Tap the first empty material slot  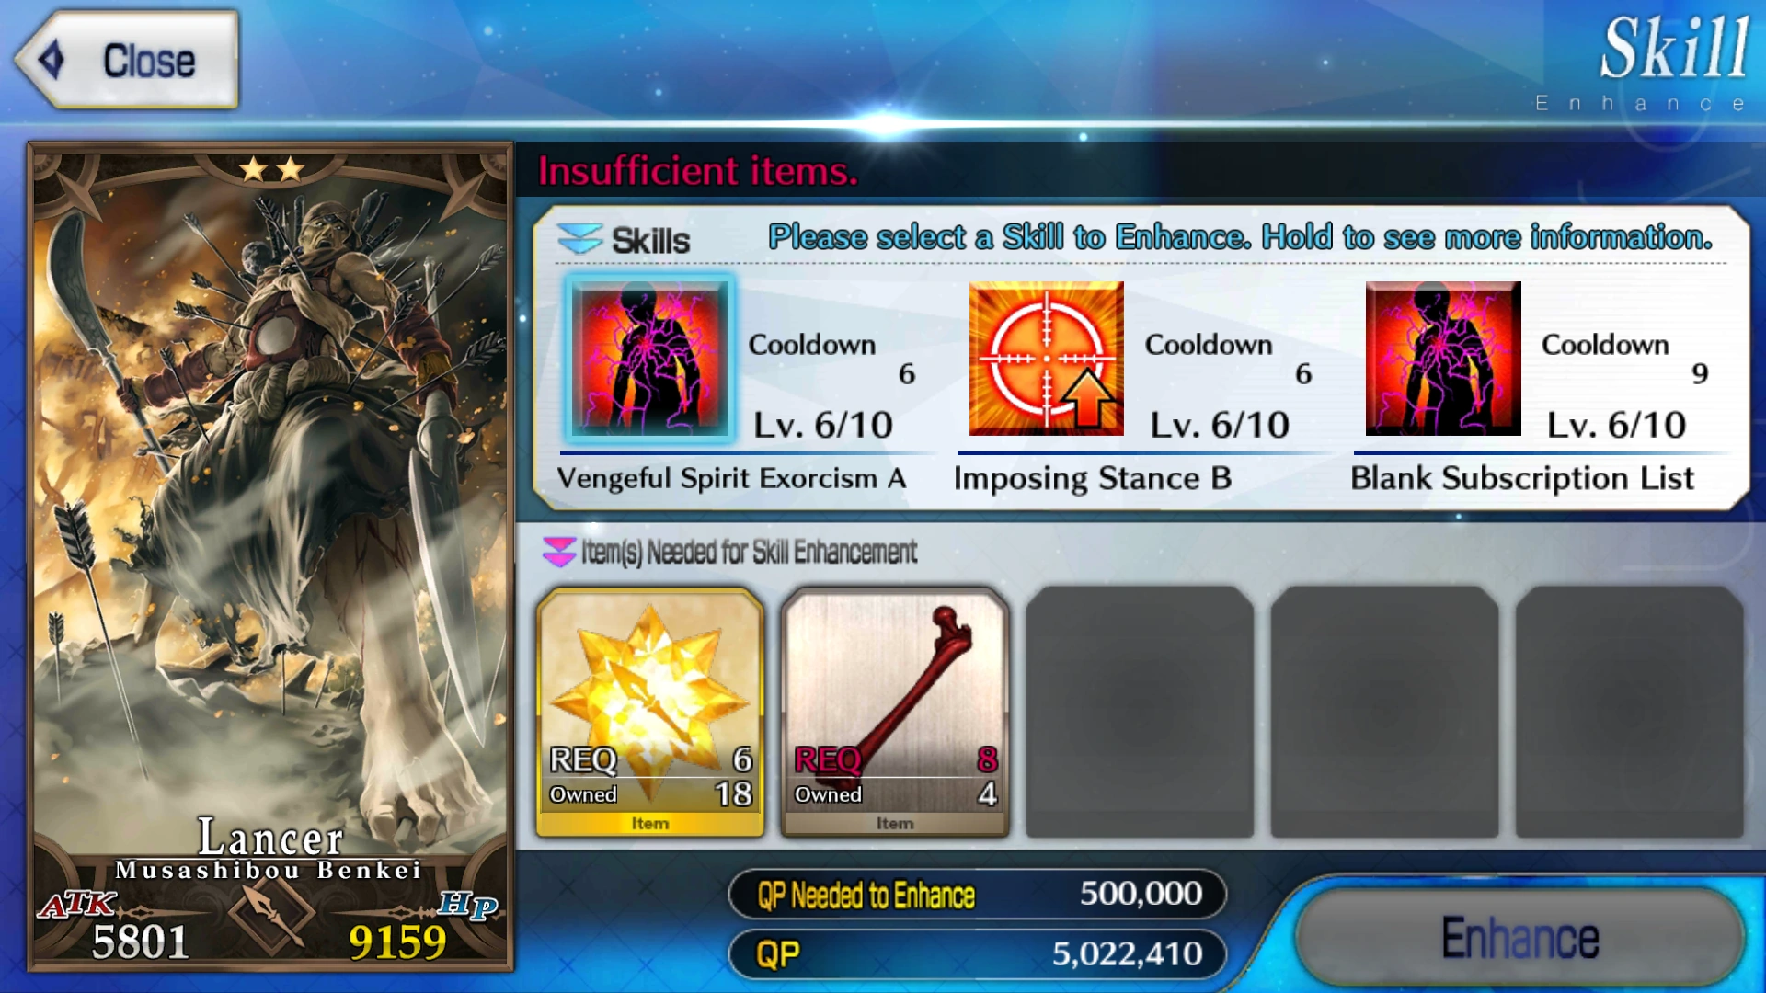pyautogui.click(x=1140, y=713)
